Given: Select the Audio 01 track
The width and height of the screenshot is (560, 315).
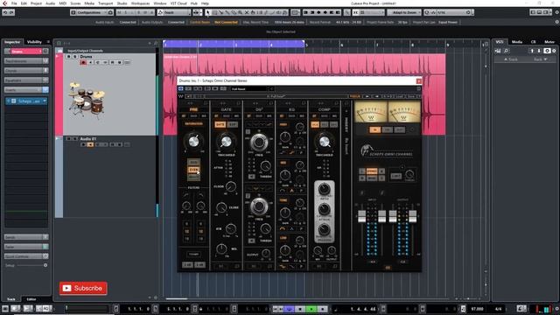Looking at the screenshot, I should click(x=87, y=138).
